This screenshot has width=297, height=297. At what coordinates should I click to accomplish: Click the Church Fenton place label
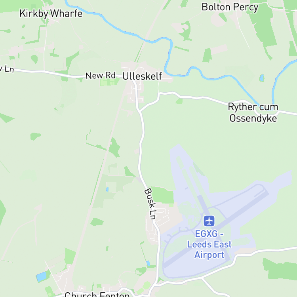coord(97,295)
